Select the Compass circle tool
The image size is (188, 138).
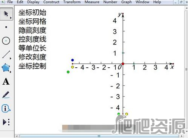[x=6, y=41]
